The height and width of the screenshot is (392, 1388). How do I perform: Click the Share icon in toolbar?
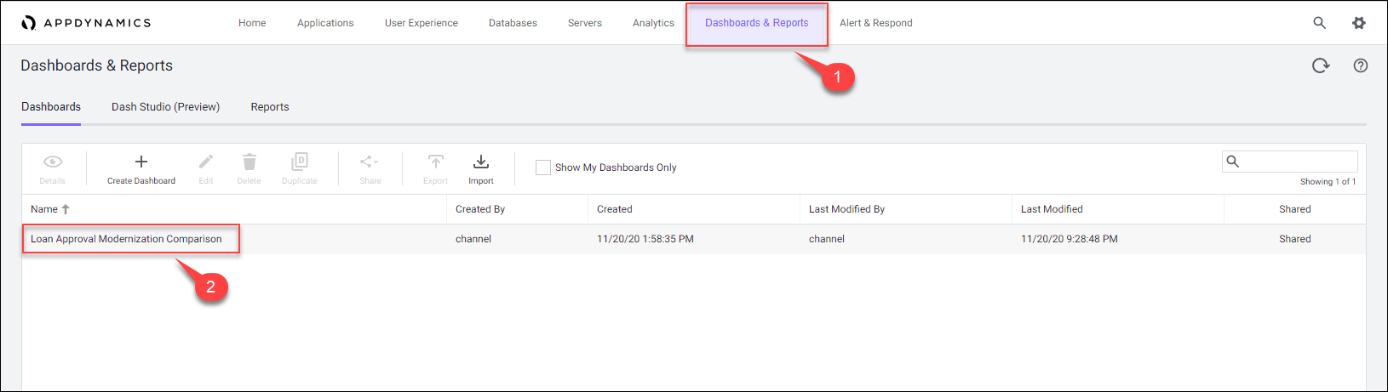click(x=370, y=162)
